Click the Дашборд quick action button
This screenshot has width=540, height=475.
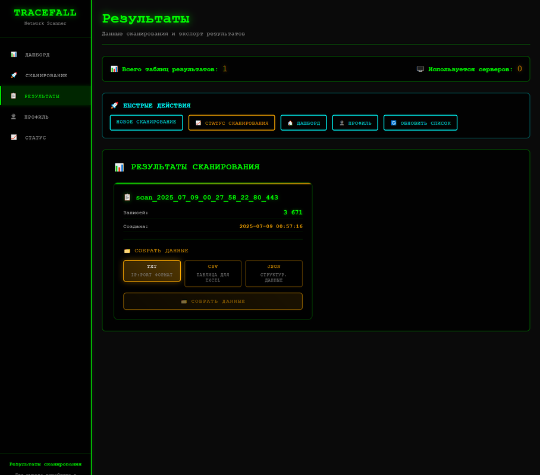[303, 122]
